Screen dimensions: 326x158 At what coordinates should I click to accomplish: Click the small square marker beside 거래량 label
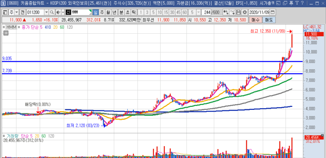3,136
